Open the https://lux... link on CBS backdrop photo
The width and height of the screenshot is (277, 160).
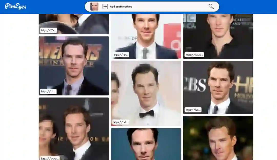point(193,110)
